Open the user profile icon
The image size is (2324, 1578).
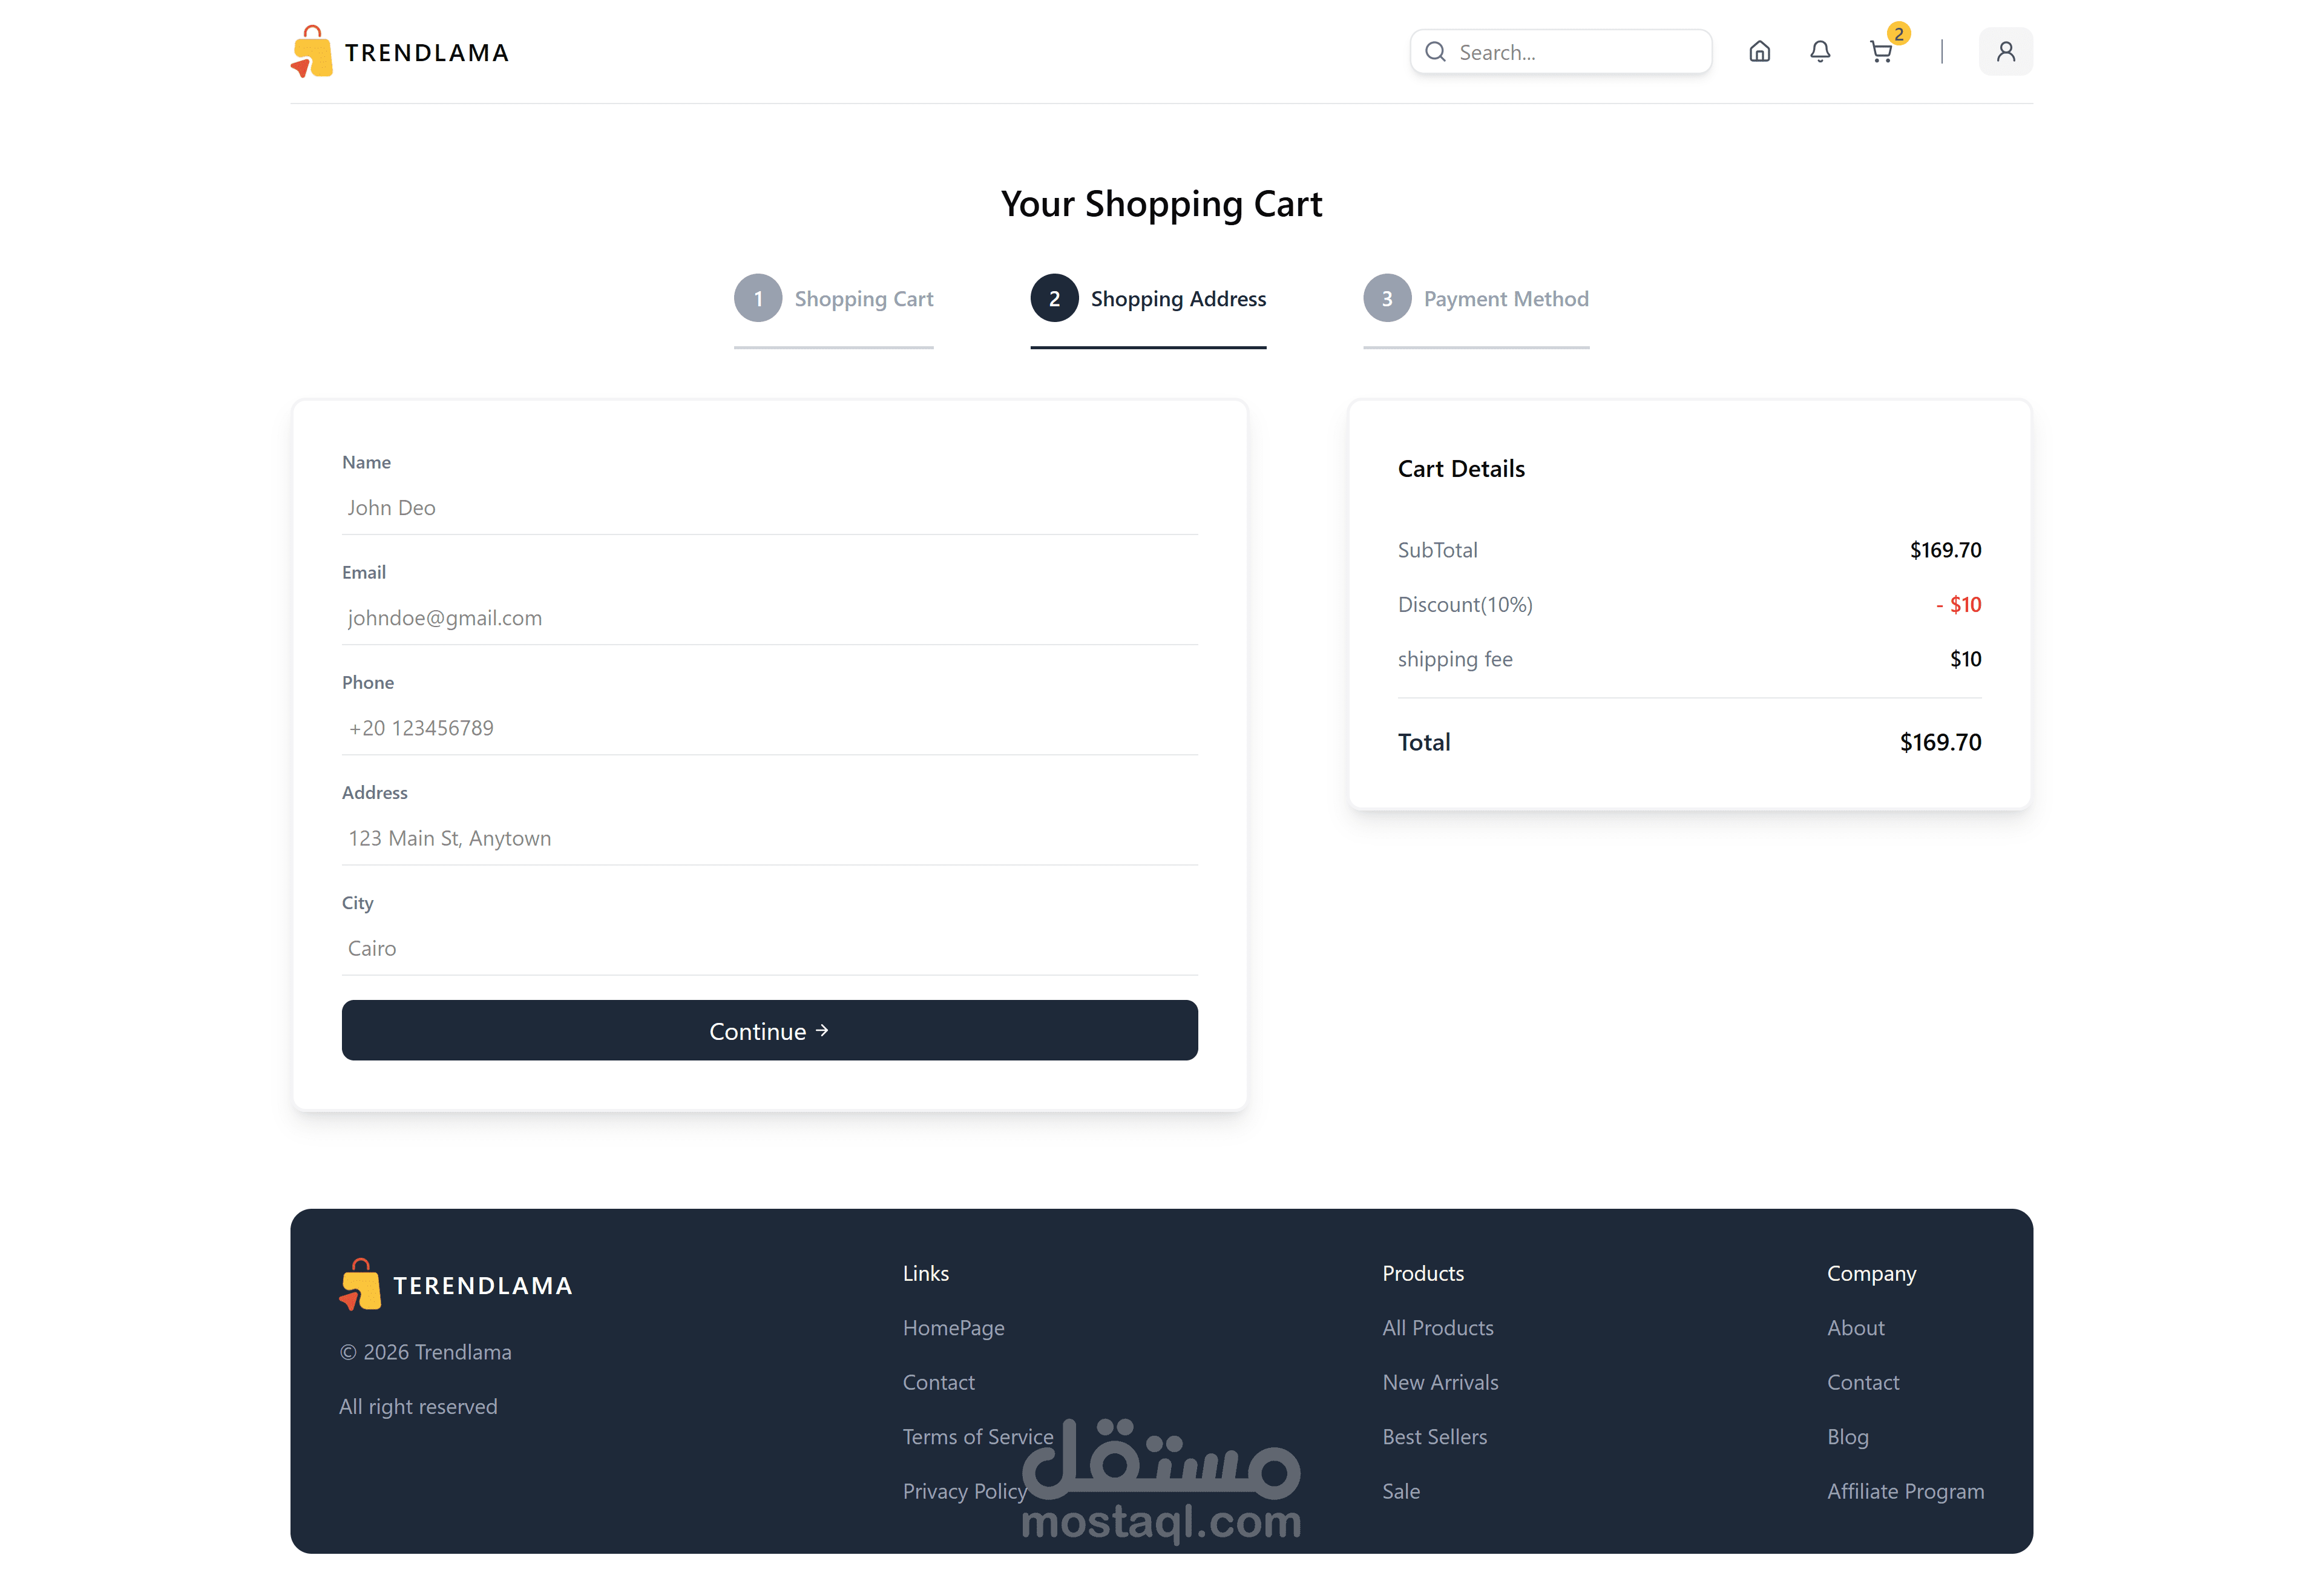[2005, 52]
